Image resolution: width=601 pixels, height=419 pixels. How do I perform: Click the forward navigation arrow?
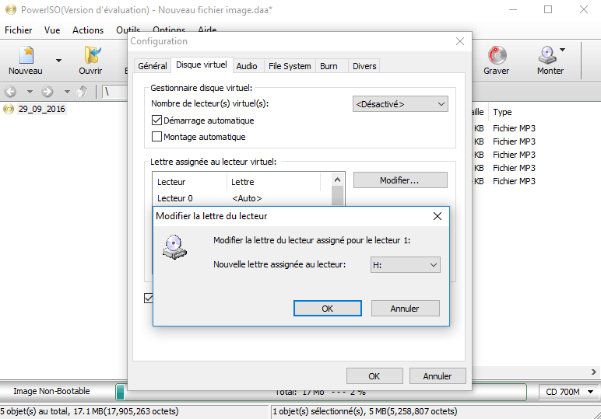(x=47, y=92)
